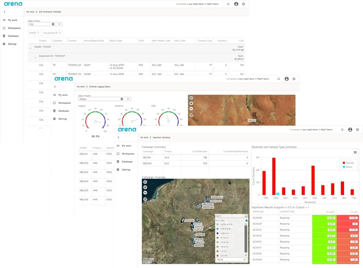The image size is (363, 268).
Task: Toggle the Cu Grade layer visibility square
Action: [x=246, y=221]
